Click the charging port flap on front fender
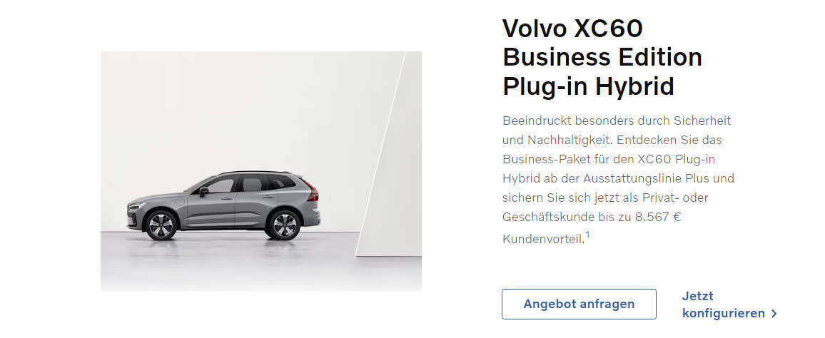Image resolution: width=825 pixels, height=338 pixels. (181, 201)
